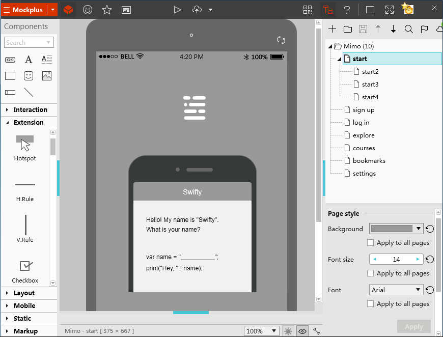Open the publish options dropdown arrow

210,10
